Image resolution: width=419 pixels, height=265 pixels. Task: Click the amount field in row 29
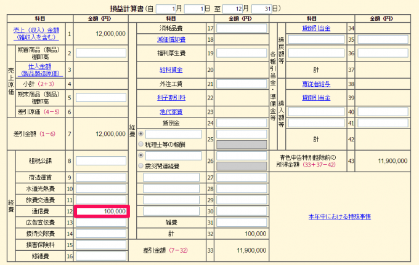click(242, 200)
